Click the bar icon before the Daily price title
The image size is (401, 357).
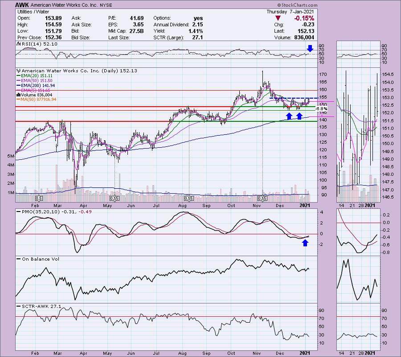tap(18, 71)
